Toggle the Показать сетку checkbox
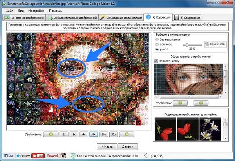This screenshot has height=161, width=235. [x=156, y=61]
